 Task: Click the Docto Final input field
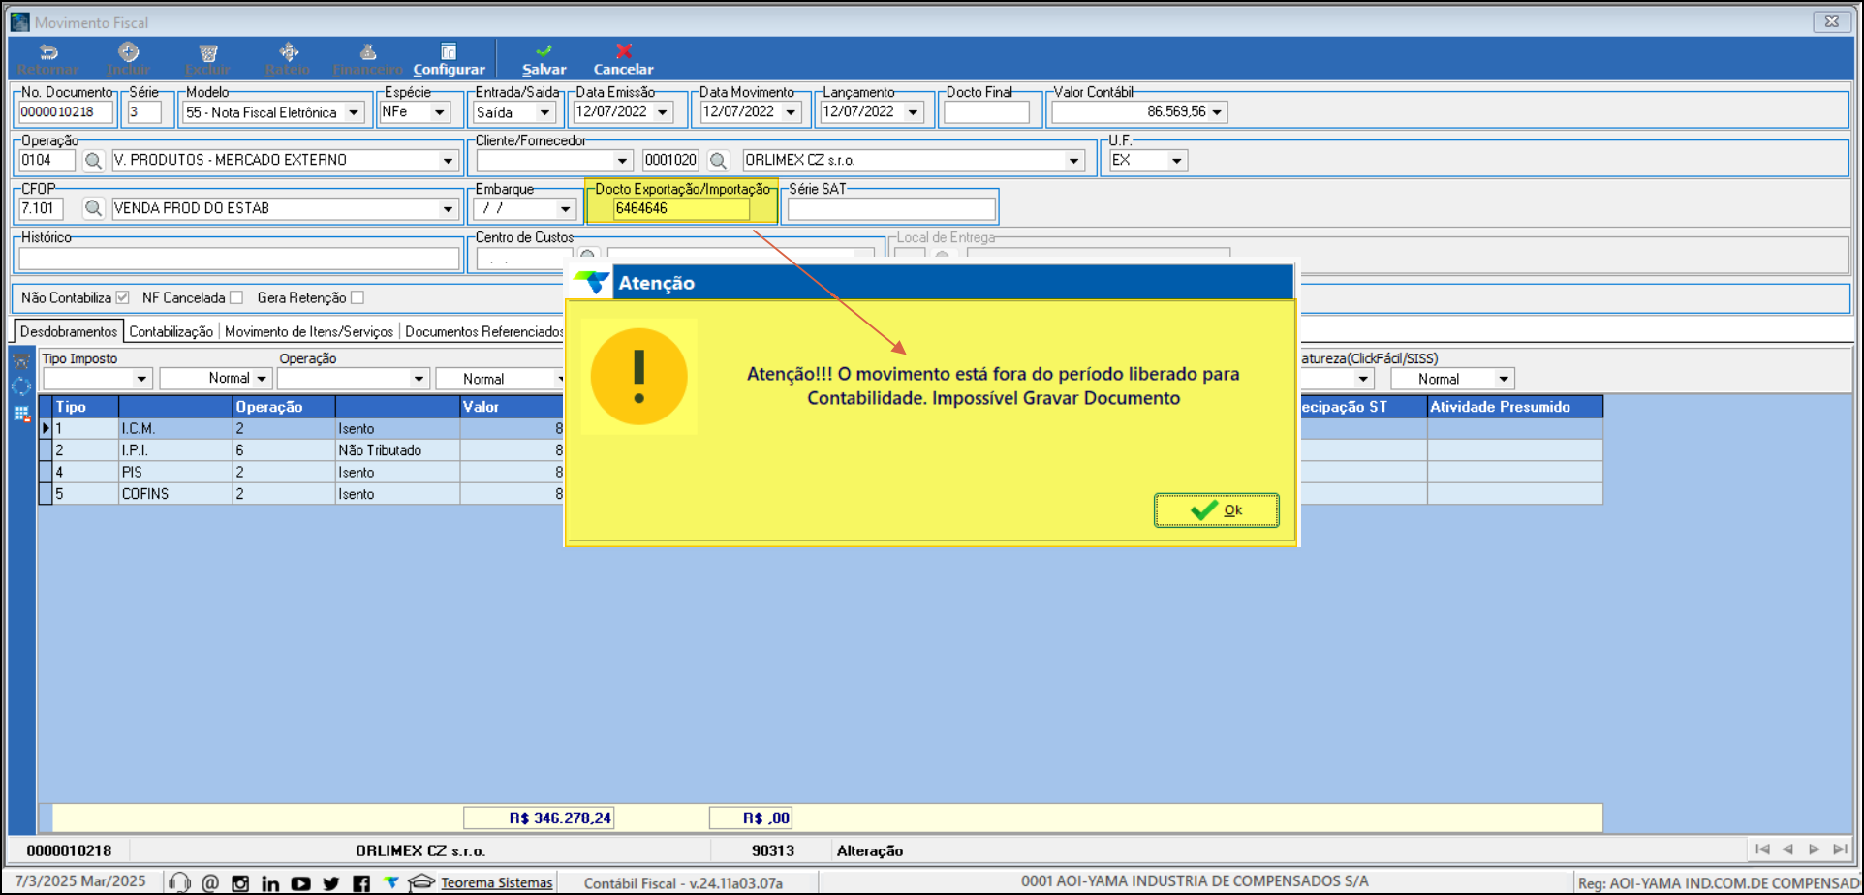986,112
